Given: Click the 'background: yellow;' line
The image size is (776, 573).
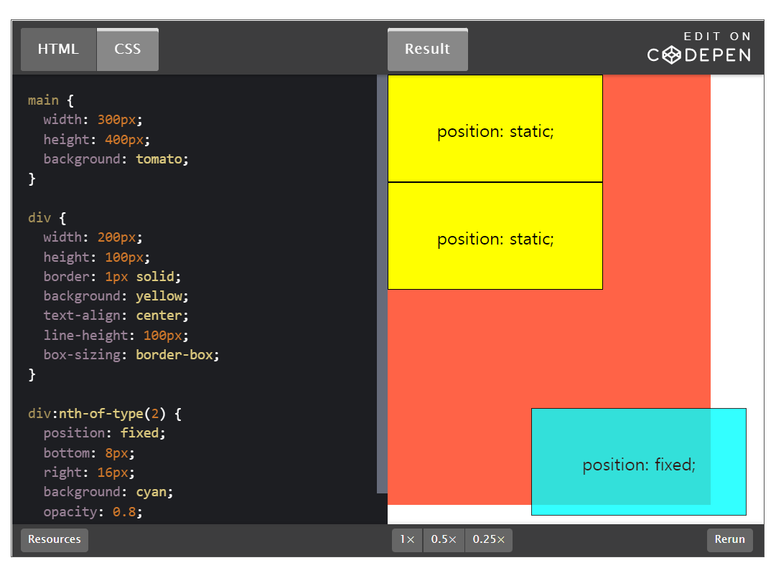Looking at the screenshot, I should (116, 296).
